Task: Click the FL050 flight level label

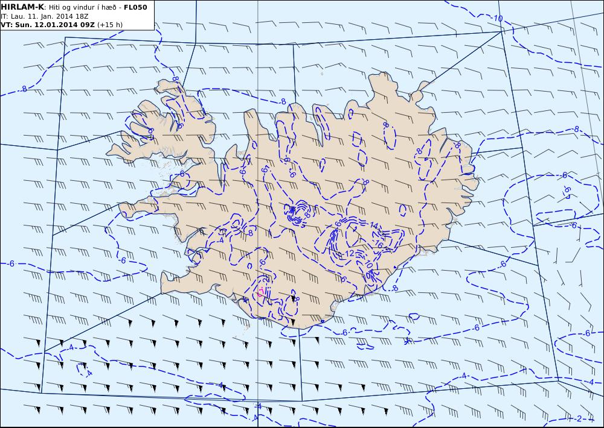Action: pyautogui.click(x=135, y=7)
